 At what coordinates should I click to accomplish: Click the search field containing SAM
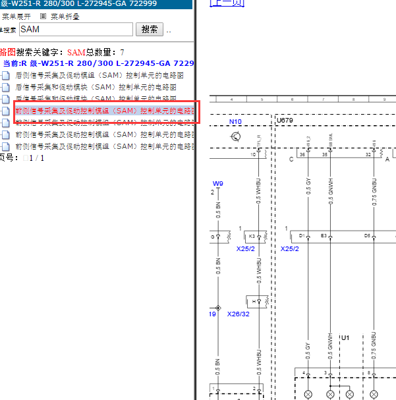(x=76, y=30)
